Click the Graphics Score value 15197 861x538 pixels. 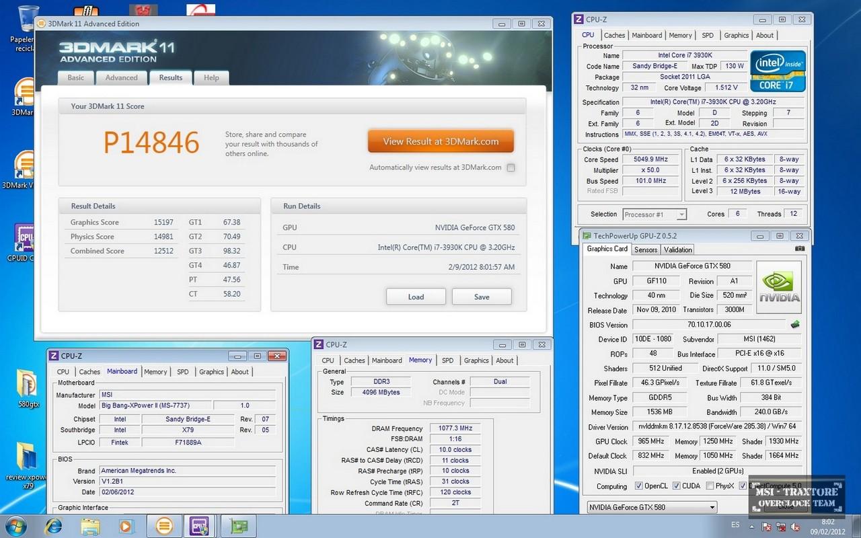(163, 222)
